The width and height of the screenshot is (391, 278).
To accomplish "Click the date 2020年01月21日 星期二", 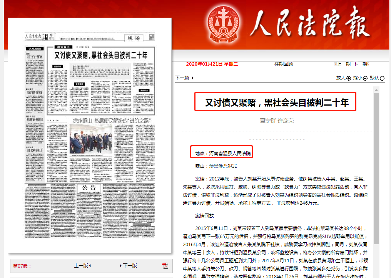I will click(x=212, y=64).
